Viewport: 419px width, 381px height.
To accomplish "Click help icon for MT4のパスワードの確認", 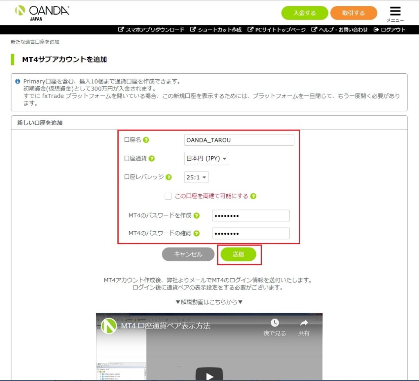I will [196, 234].
